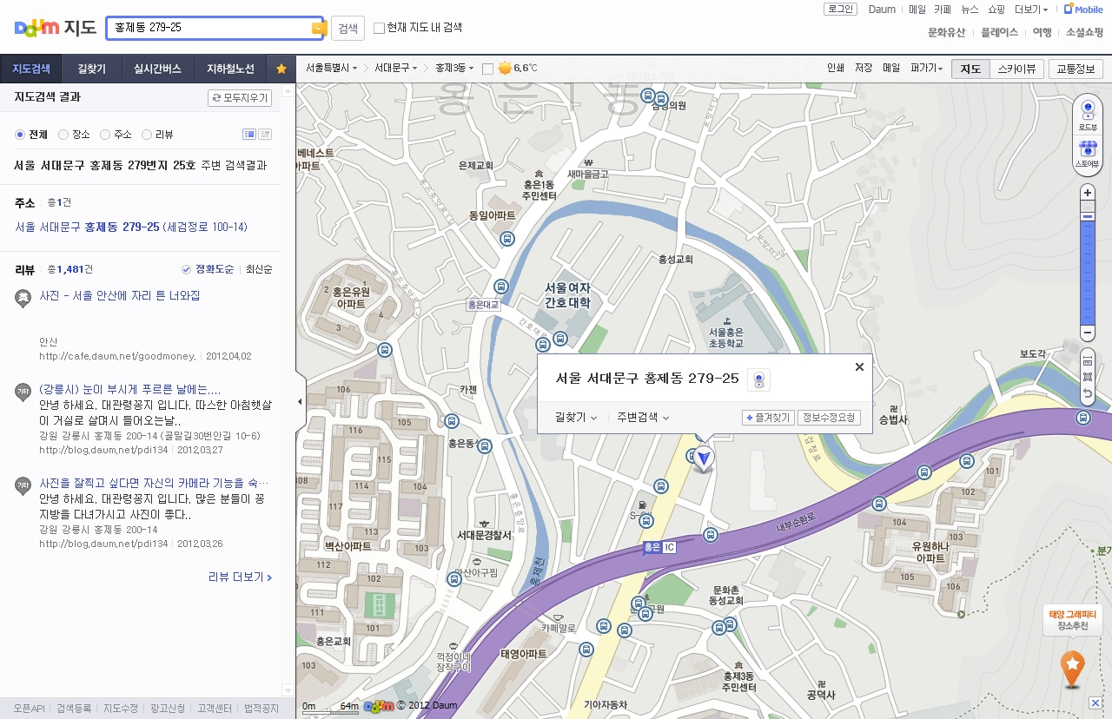
Task: Expand more reviews via 리뷰 더보기
Action: [x=241, y=577]
